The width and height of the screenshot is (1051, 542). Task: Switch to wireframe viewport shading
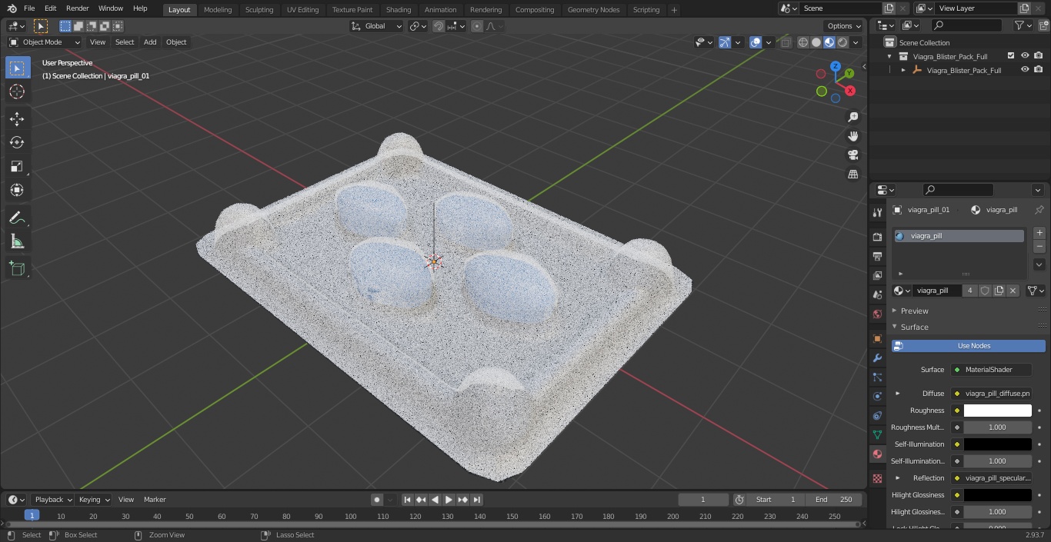803,42
